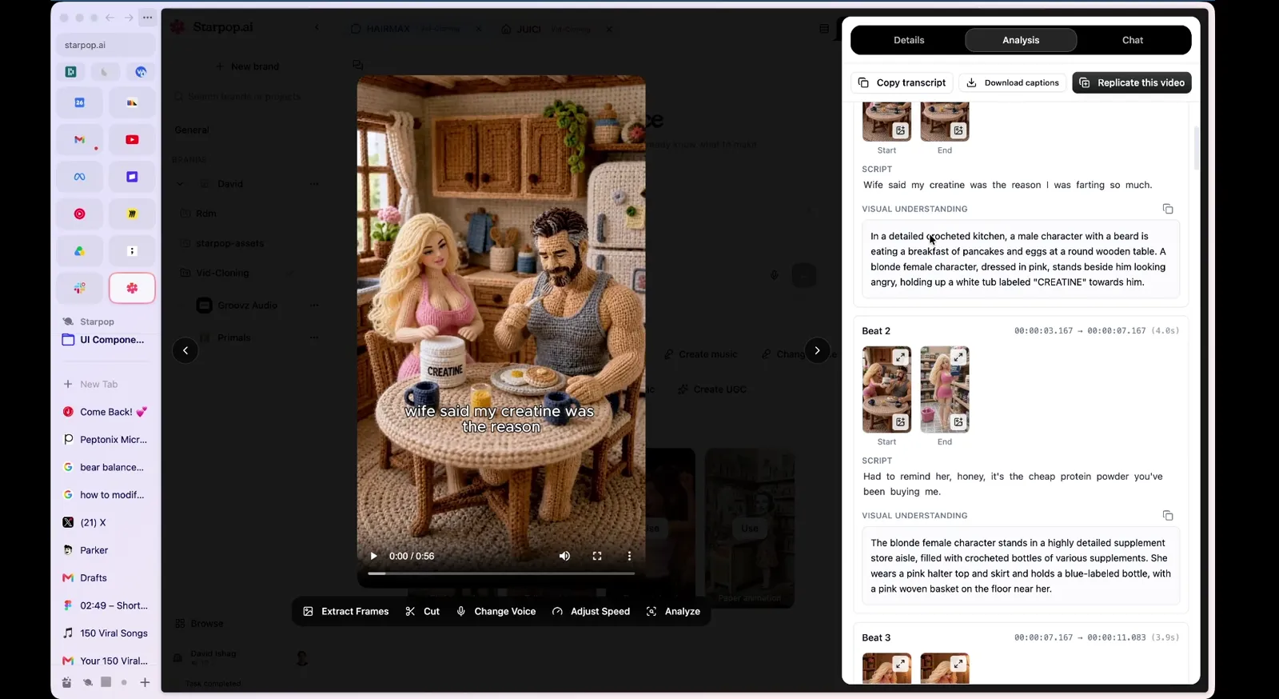This screenshot has height=699, width=1279.
Task: Open the Your 150 Viral... tab
Action: point(106,661)
